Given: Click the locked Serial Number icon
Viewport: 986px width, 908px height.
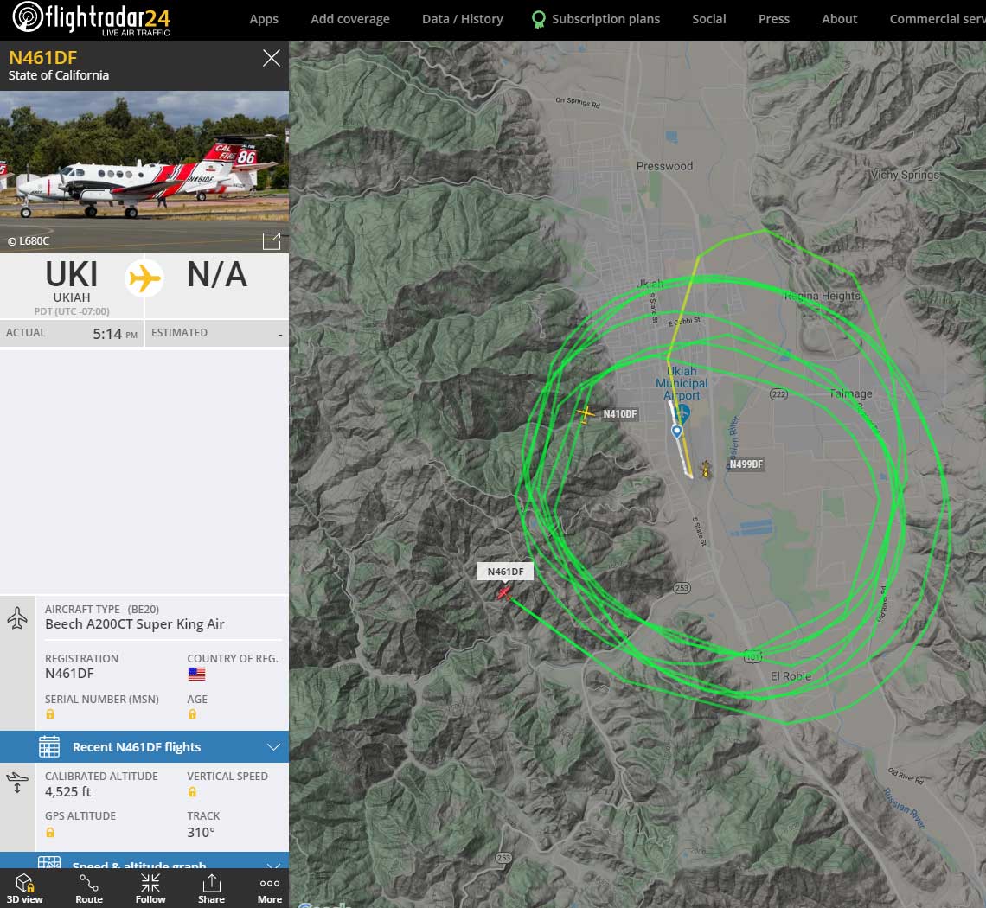Looking at the screenshot, I should [50, 714].
